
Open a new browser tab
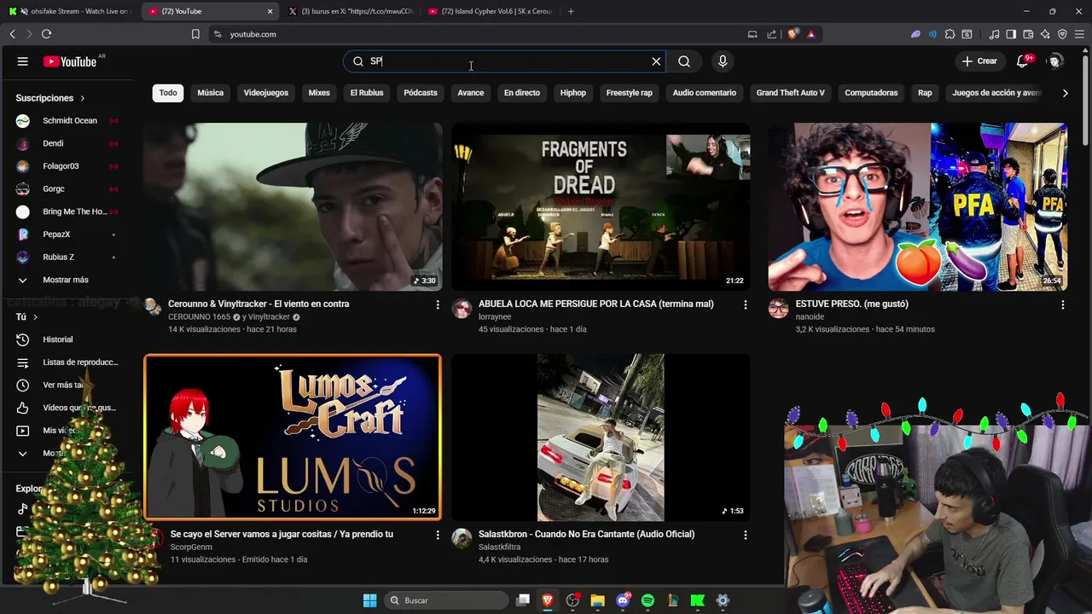click(x=571, y=11)
